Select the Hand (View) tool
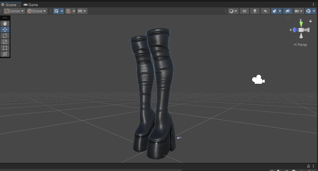The height and width of the screenshot is (171, 318). coord(5,24)
